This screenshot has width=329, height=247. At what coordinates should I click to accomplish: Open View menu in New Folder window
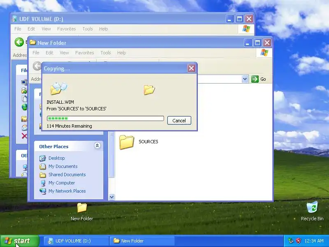[x=64, y=53]
